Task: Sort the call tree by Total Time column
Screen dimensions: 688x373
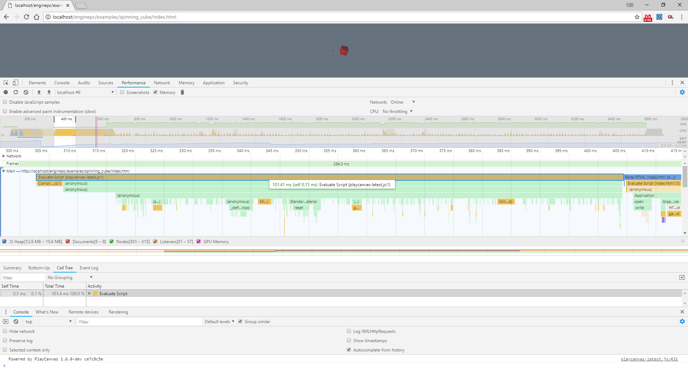Action: [x=65, y=286]
